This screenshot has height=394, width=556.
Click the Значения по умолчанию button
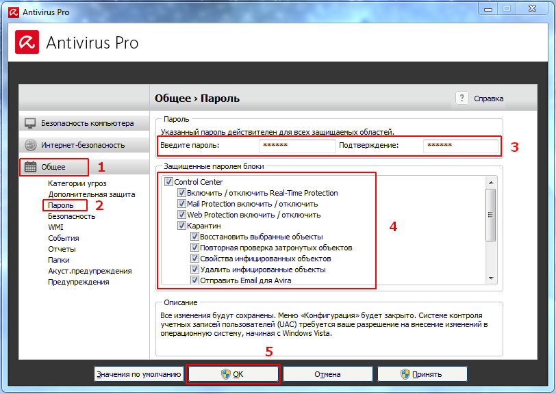click(138, 374)
